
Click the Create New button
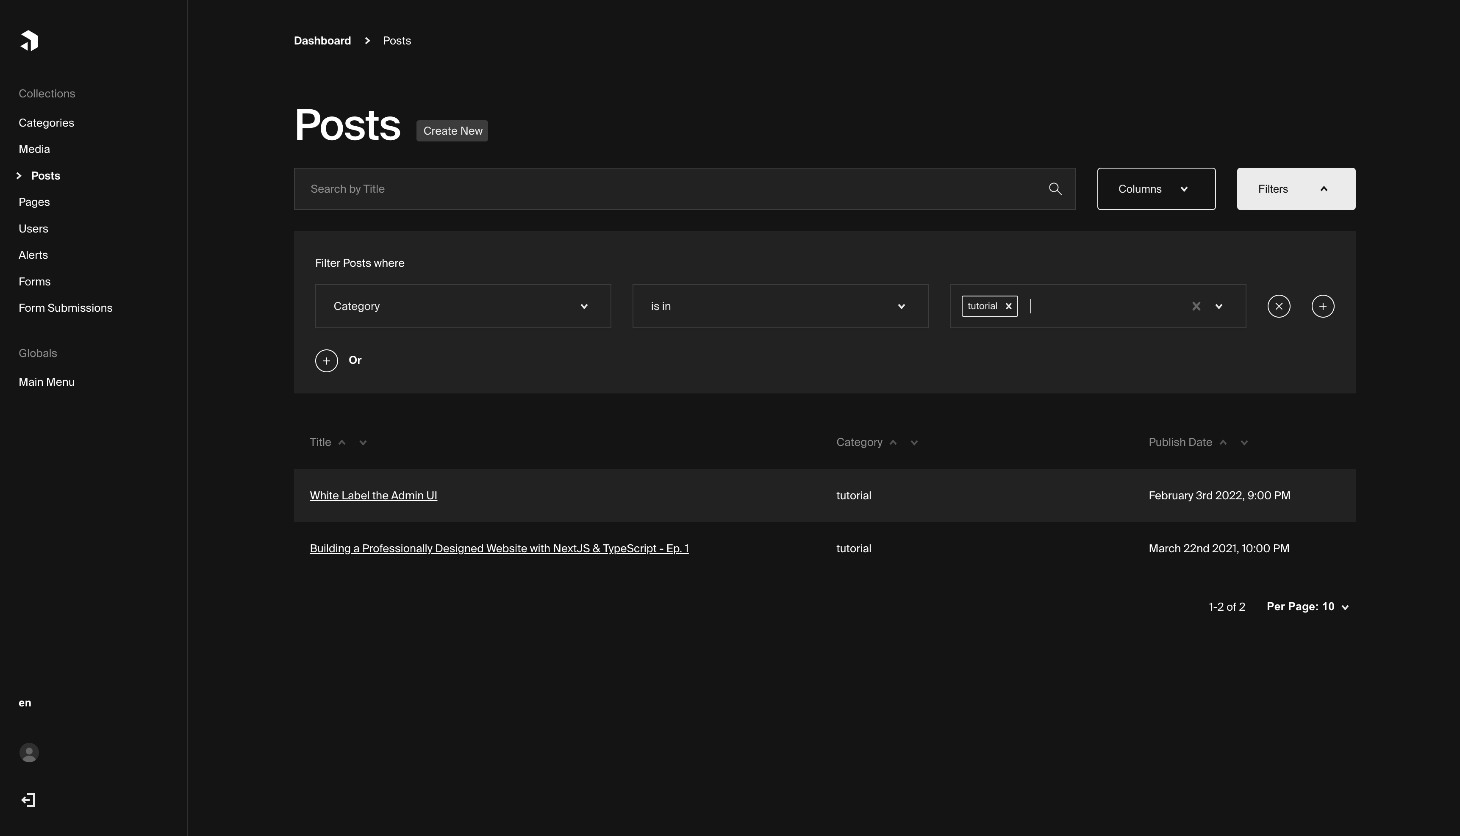point(452,131)
